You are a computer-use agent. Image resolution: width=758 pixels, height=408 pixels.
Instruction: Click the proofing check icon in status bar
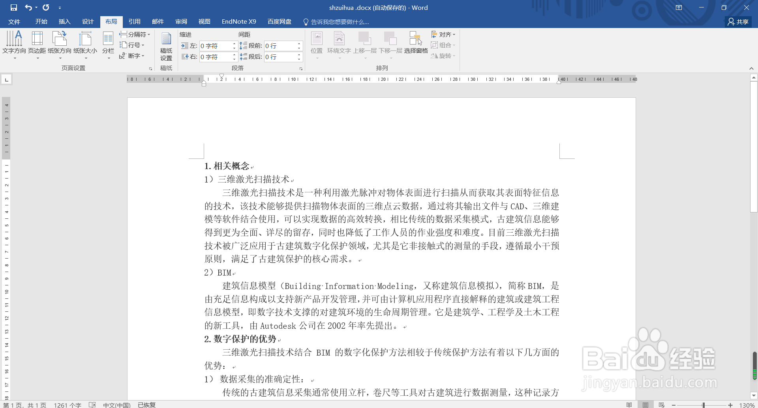(92, 405)
